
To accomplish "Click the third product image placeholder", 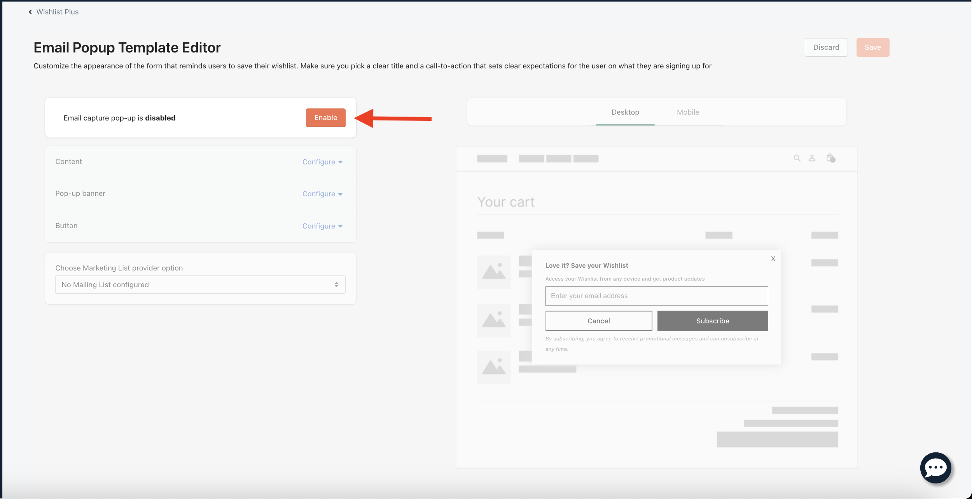I will pyautogui.click(x=493, y=367).
